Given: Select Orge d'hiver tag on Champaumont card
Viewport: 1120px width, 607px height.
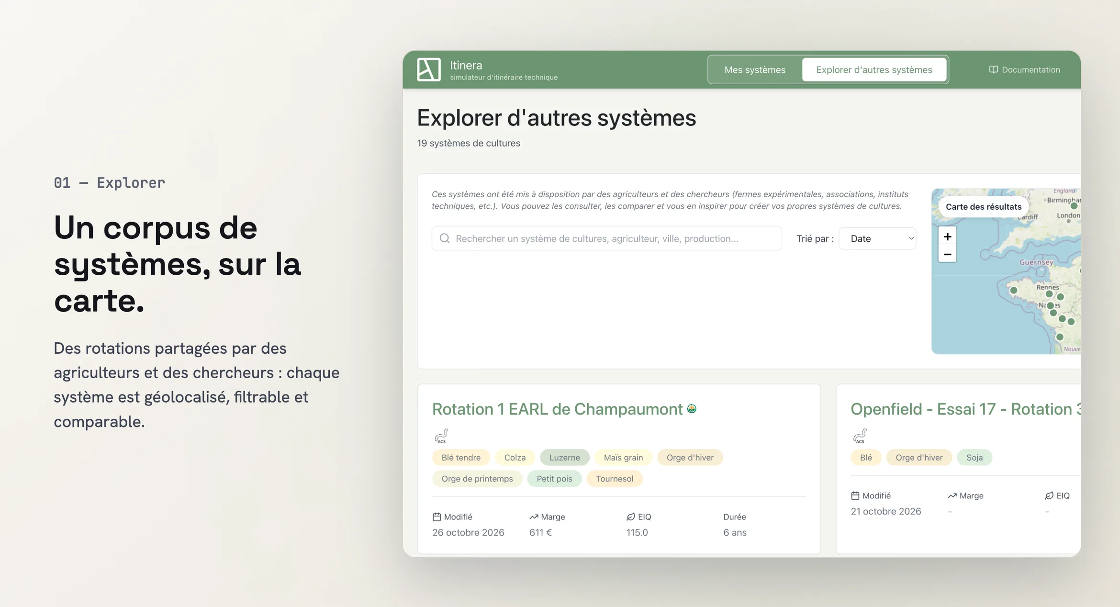Looking at the screenshot, I should [x=690, y=458].
